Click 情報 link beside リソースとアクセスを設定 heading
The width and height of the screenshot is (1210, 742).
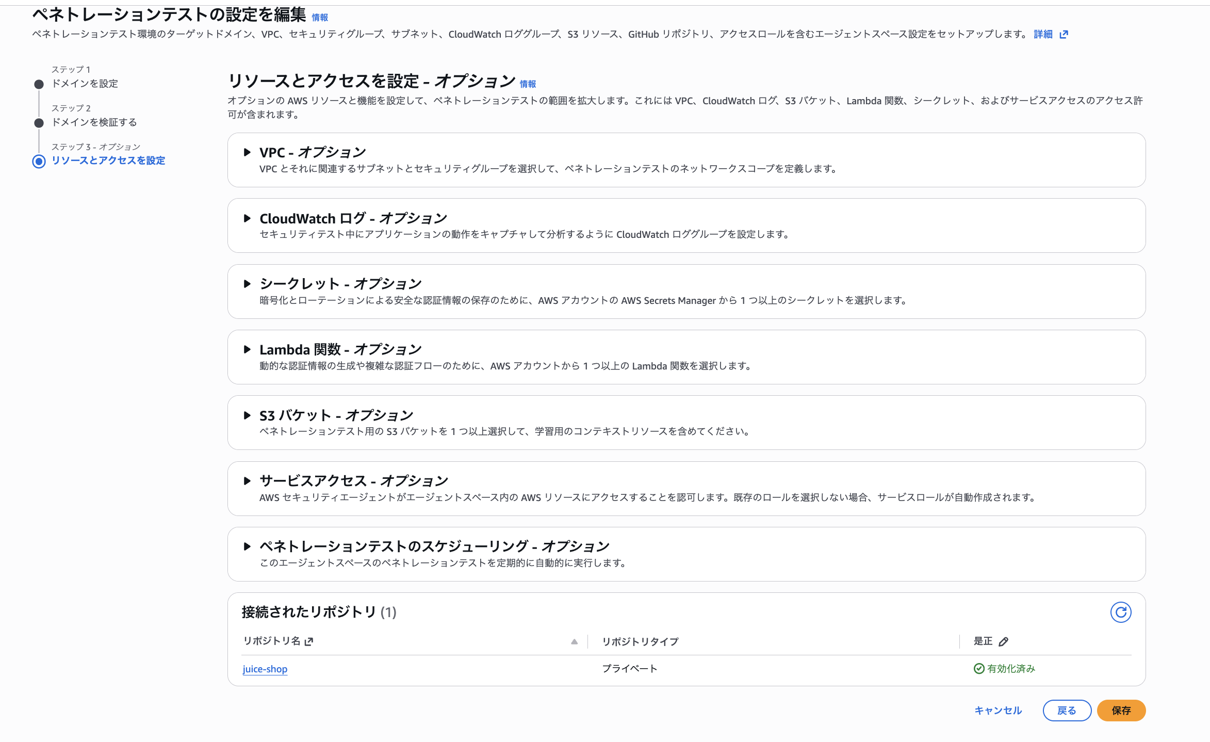(x=528, y=84)
